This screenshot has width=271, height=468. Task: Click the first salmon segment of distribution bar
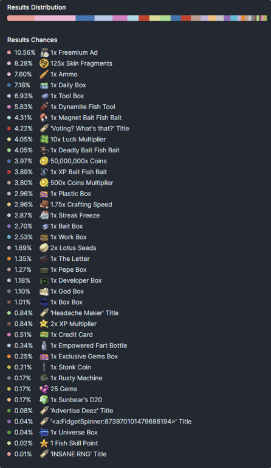pyautogui.click(x=21, y=18)
